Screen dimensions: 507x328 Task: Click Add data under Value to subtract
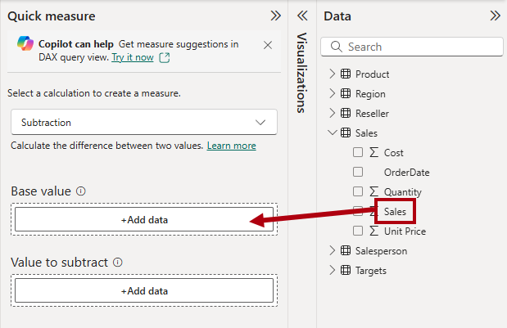144,290
